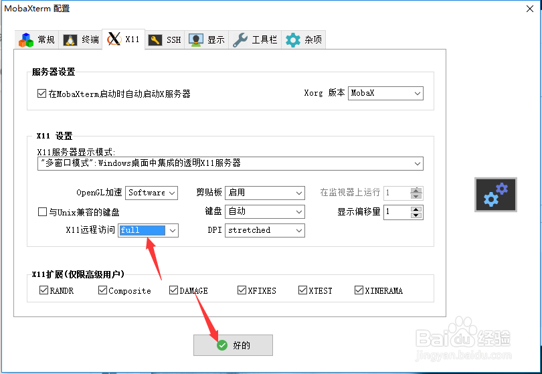Close the MobaXterm 配置 dialog
The image size is (542, 374).
point(529,9)
